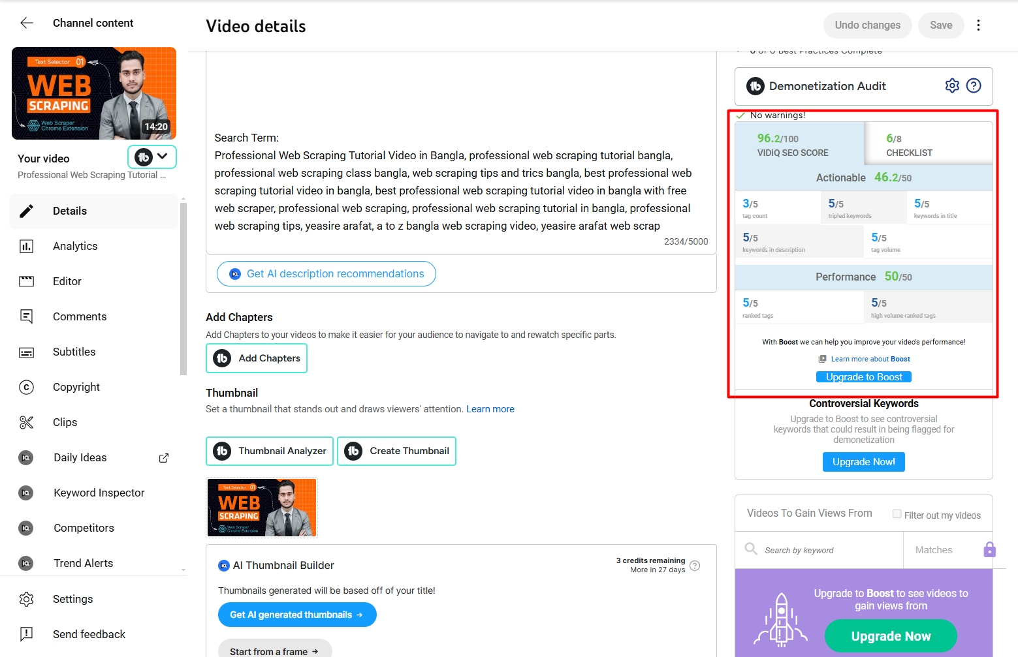Click the Send feedback icon
Viewport: 1018px width, 657px height.
pos(27,634)
